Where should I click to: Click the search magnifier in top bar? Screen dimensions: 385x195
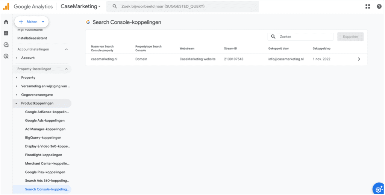115,6
